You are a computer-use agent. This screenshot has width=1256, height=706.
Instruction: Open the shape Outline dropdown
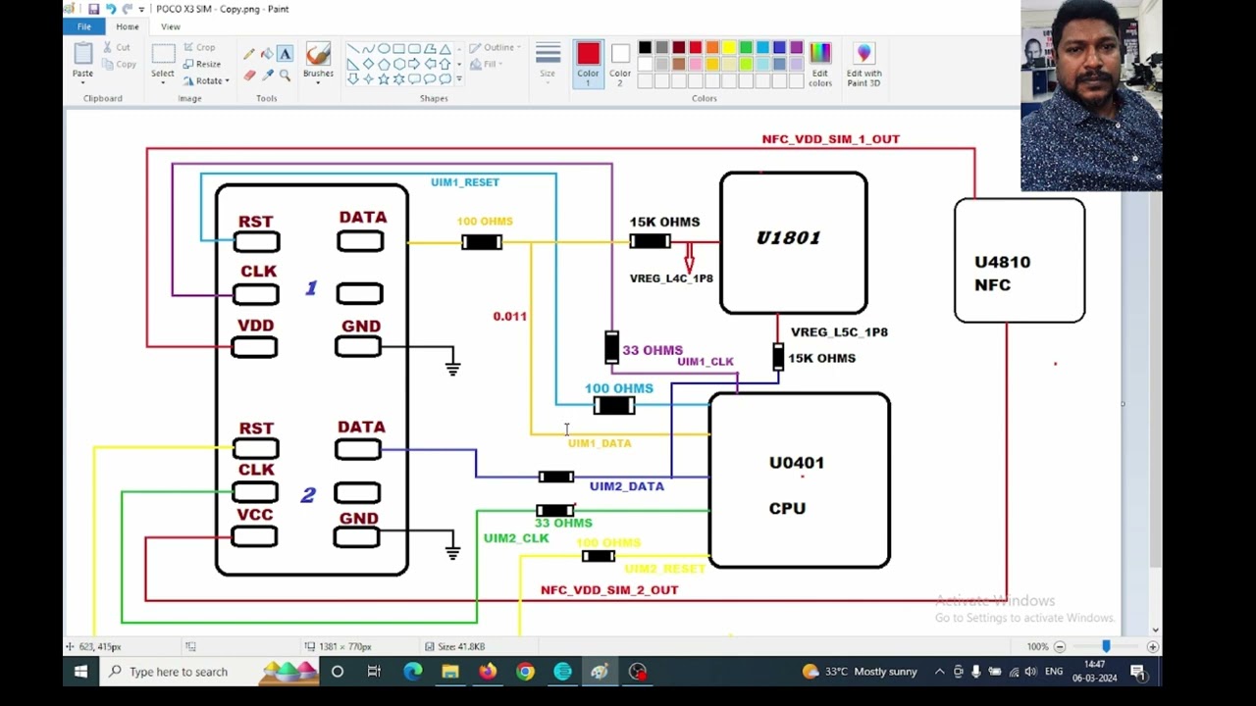click(496, 47)
